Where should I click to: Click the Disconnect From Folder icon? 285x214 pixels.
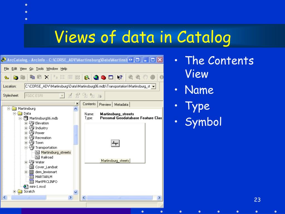click(23, 77)
